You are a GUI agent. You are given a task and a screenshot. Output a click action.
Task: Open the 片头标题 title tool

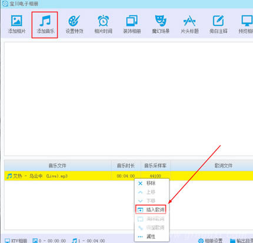pyautogui.click(x=189, y=24)
